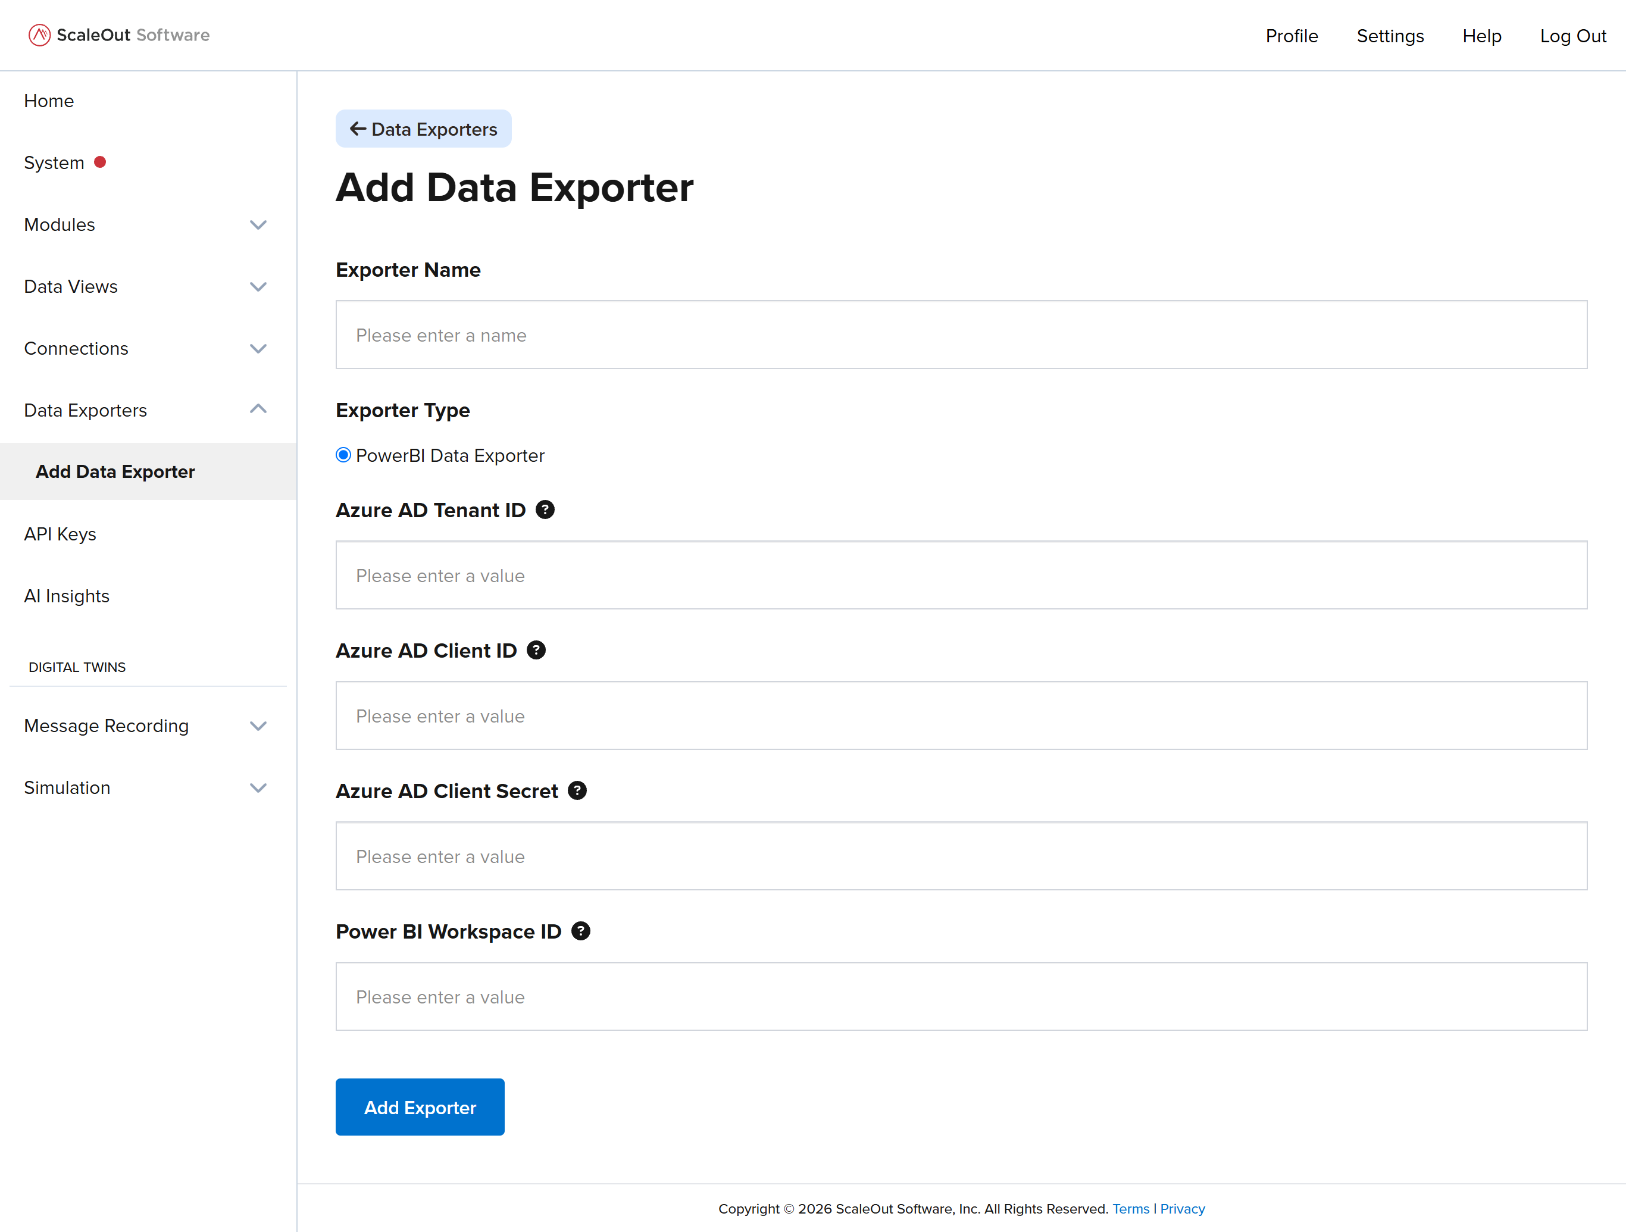Viewport: 1626px width, 1232px height.
Task: Click the back arrow icon in Data Exporters button
Action: [358, 129]
